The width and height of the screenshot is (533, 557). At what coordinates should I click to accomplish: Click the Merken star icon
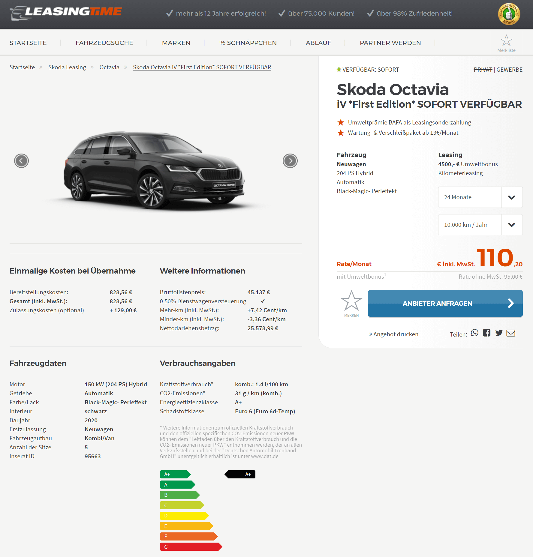click(x=351, y=300)
